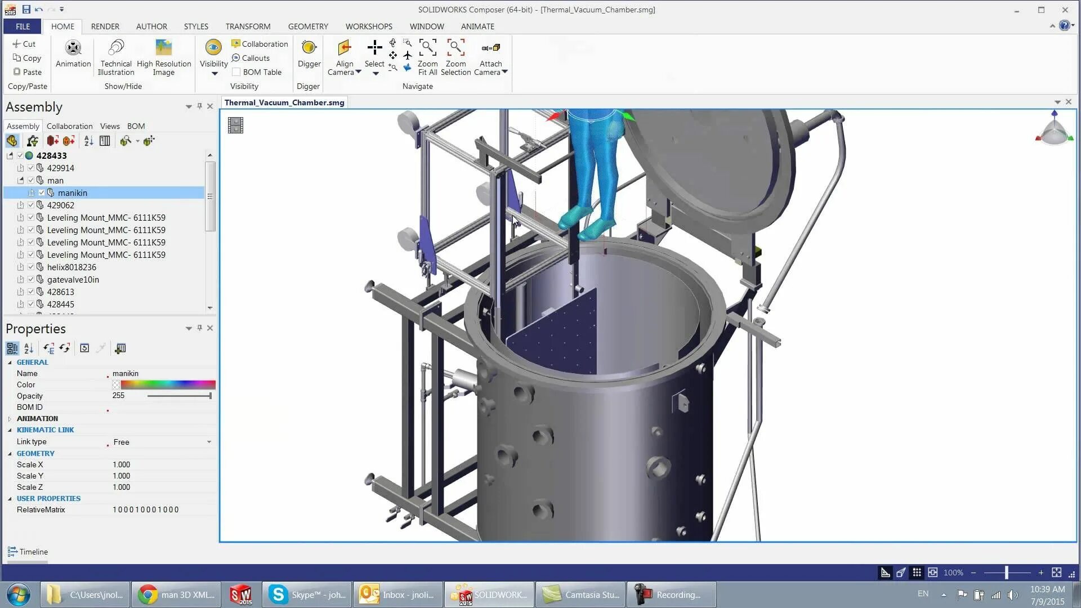1081x608 pixels.
Task: Uncheck the helix8018236 component
Action: [31, 267]
